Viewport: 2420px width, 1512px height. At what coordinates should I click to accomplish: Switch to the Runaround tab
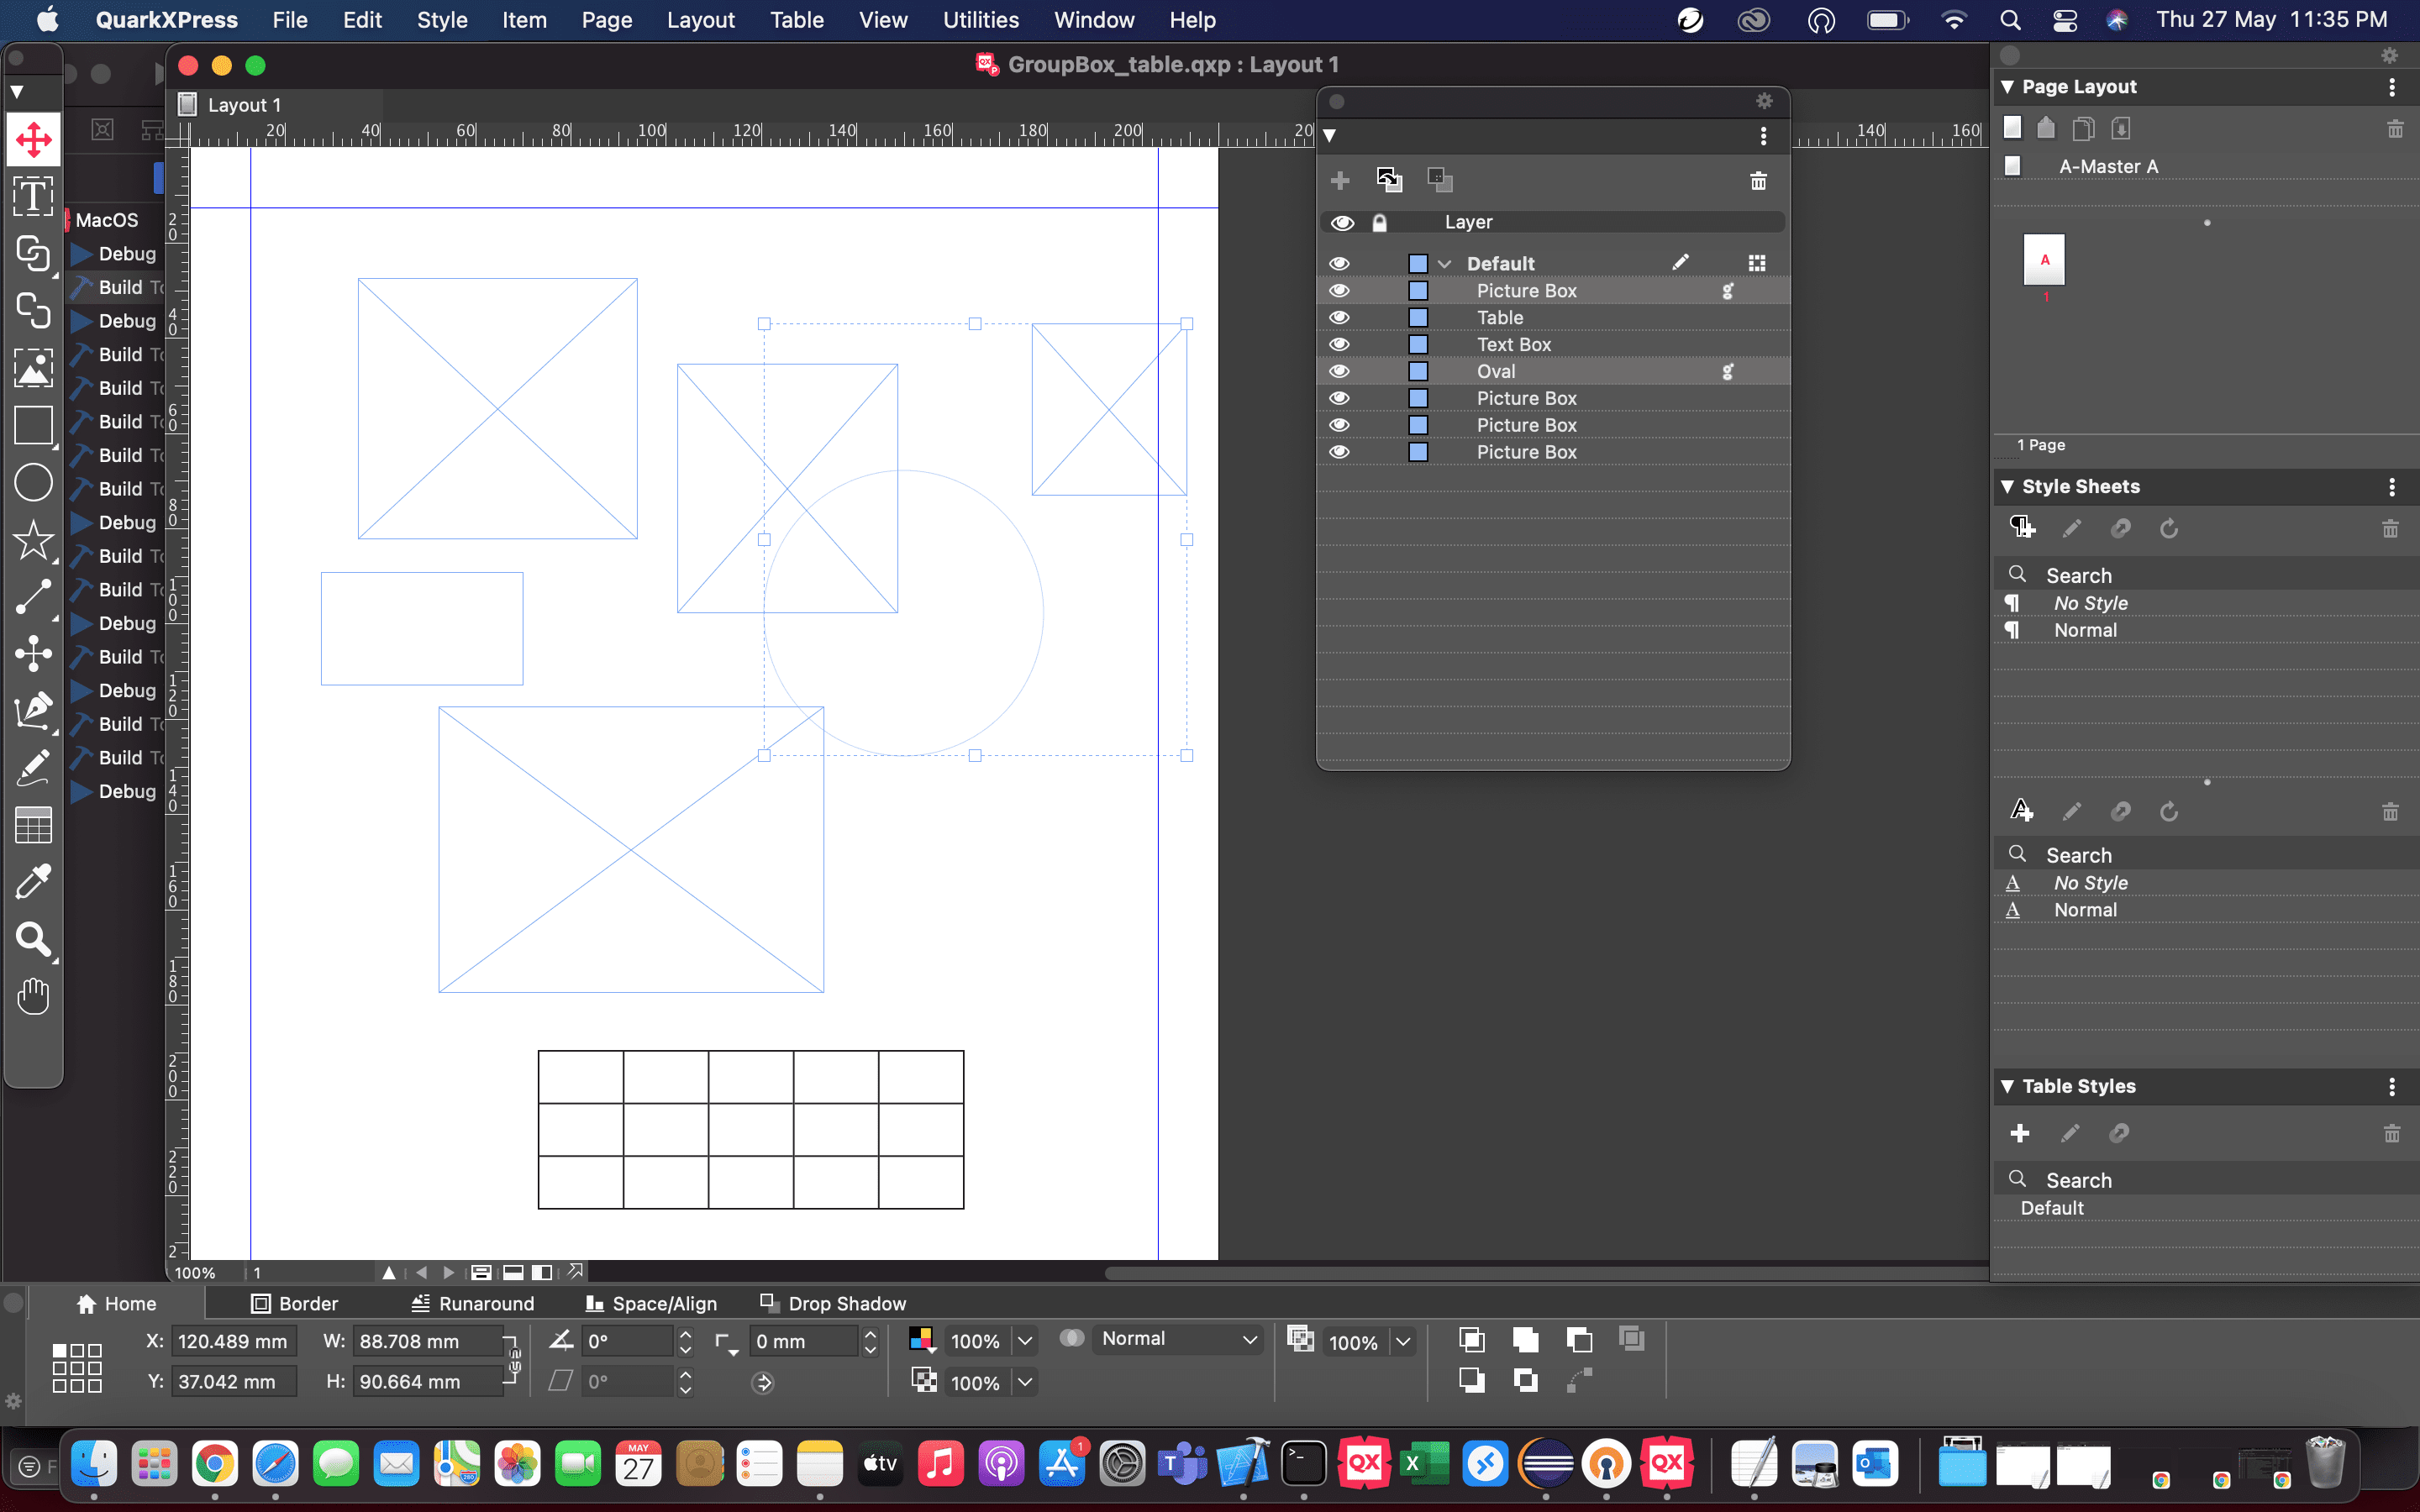pos(474,1303)
